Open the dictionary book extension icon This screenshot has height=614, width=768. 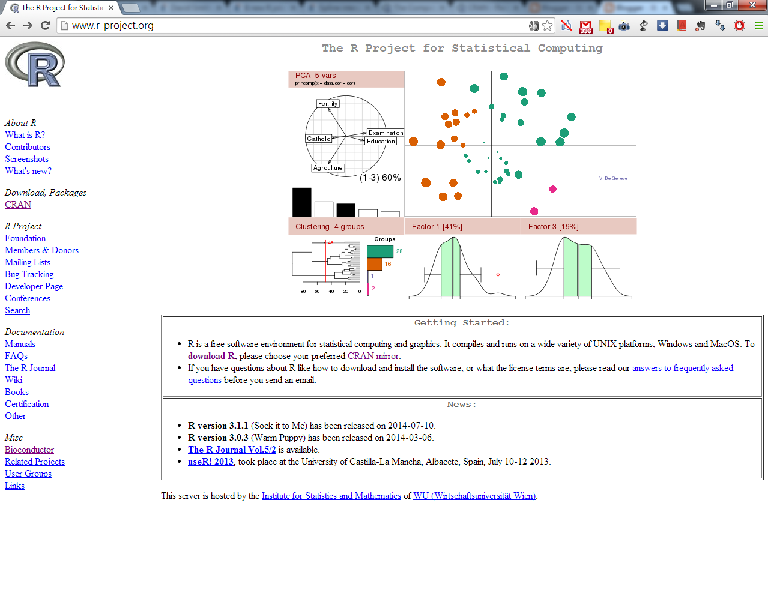coord(682,26)
